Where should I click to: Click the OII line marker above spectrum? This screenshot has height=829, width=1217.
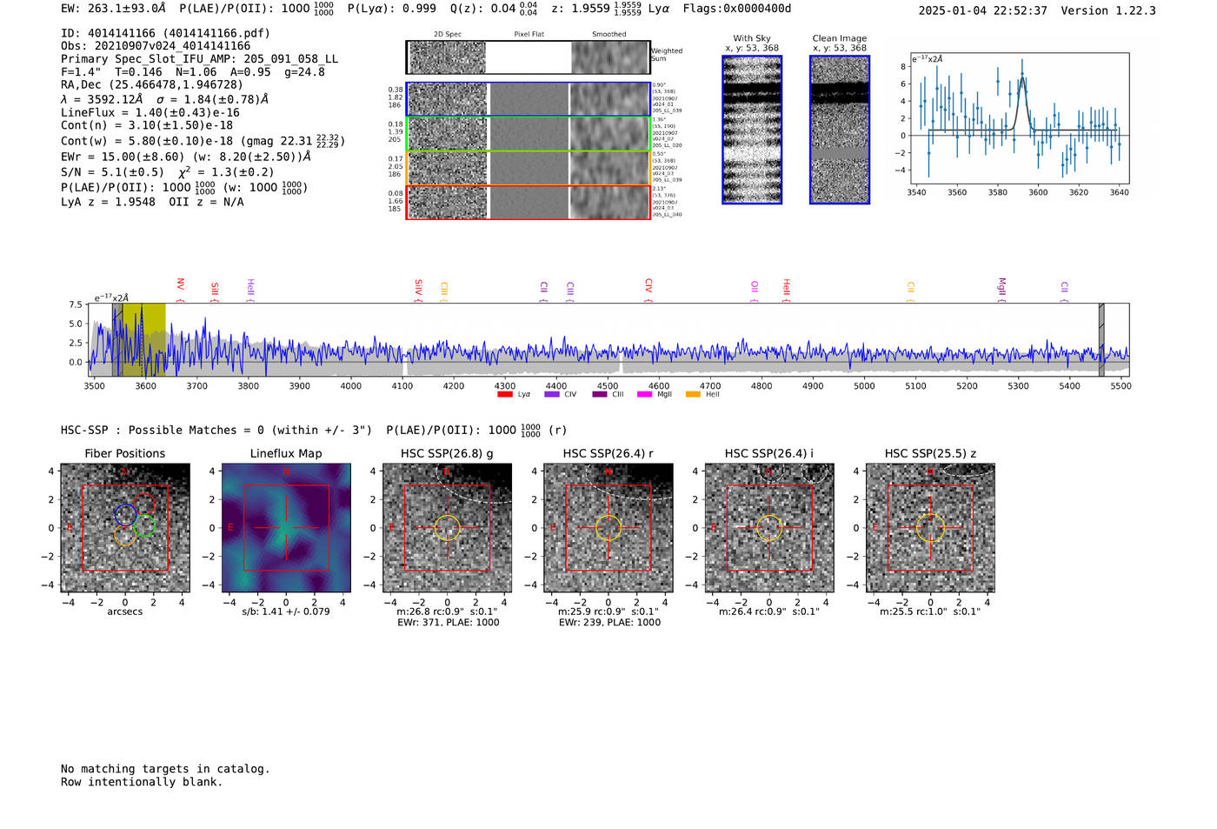point(755,291)
